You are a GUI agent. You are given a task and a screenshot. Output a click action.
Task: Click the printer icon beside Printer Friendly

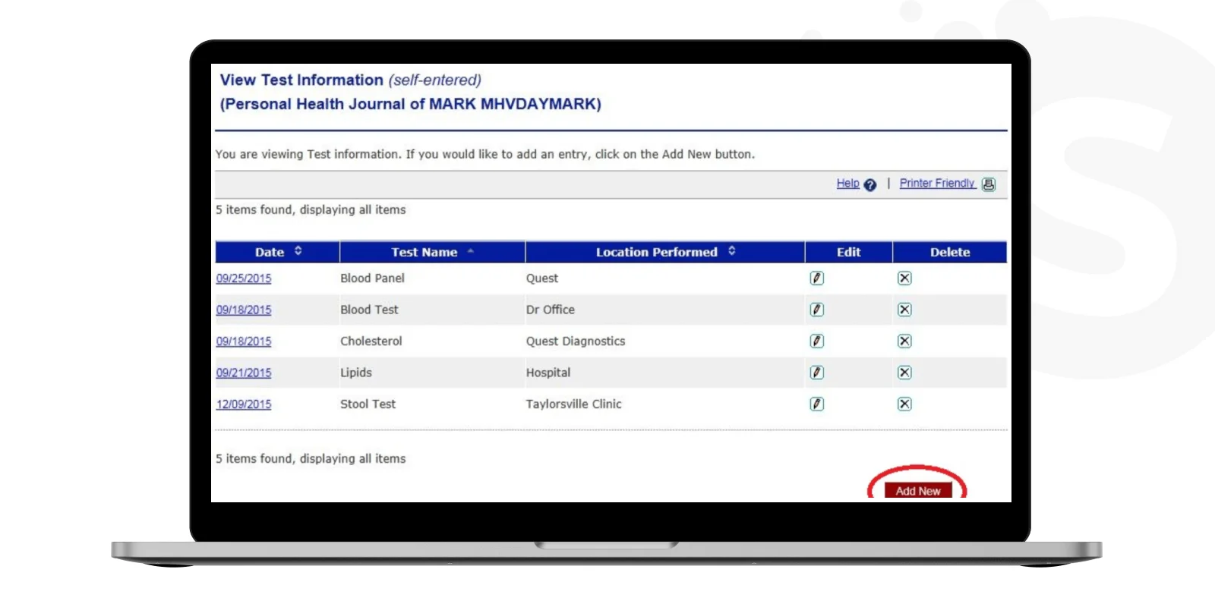point(989,184)
